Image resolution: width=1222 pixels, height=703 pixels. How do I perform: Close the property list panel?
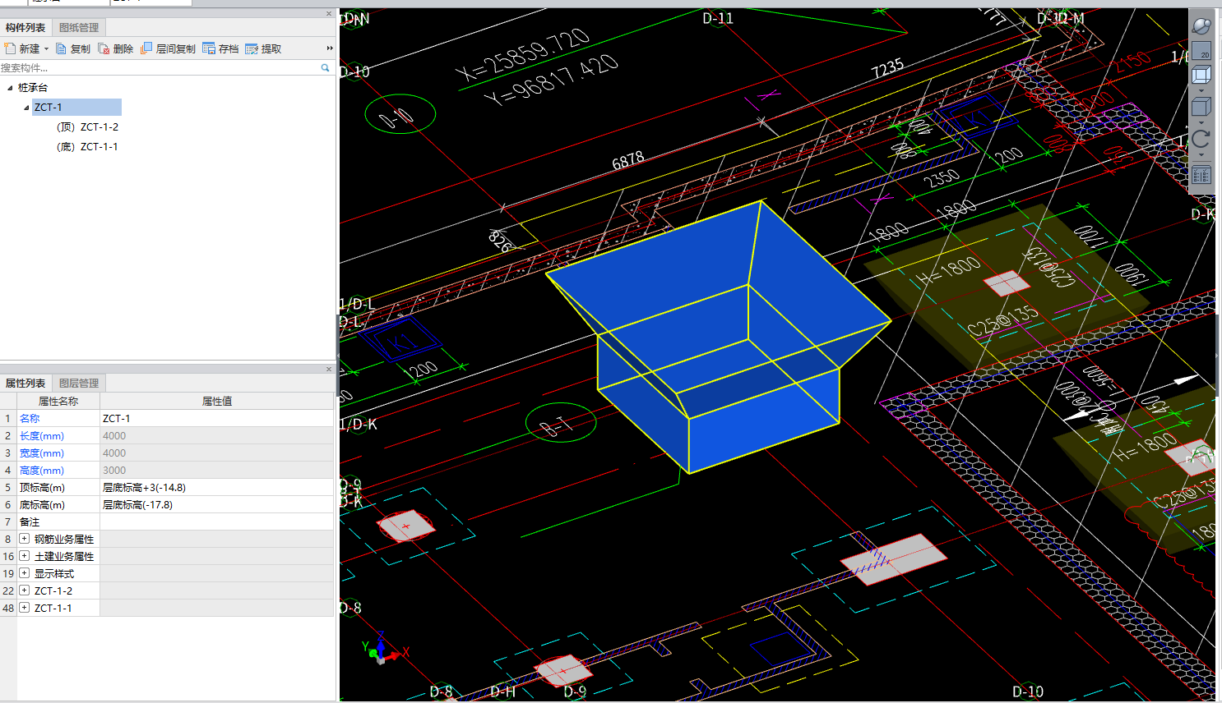(329, 370)
